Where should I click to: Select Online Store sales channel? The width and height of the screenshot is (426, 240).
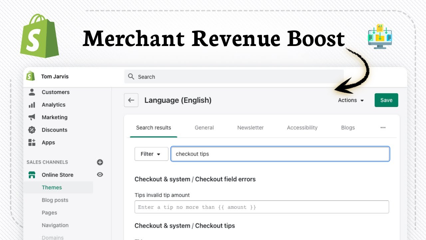pos(58,175)
